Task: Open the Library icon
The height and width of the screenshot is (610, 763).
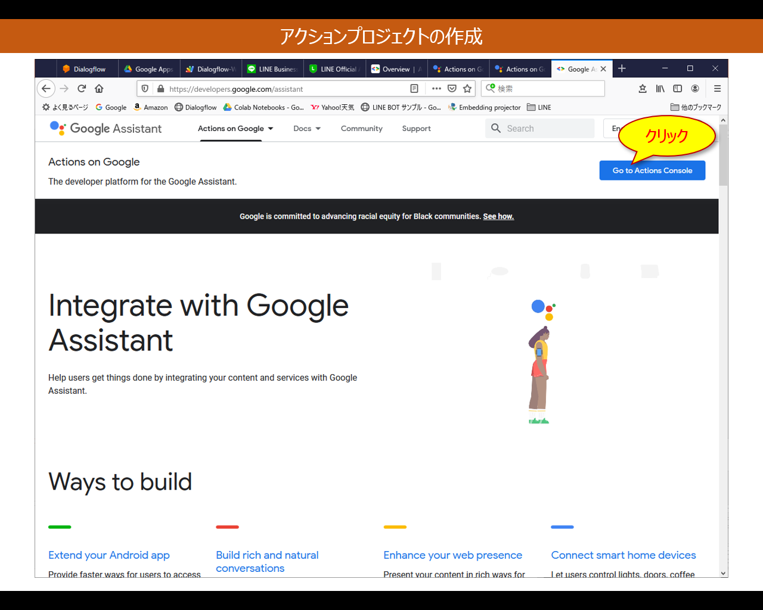Action: [660, 88]
